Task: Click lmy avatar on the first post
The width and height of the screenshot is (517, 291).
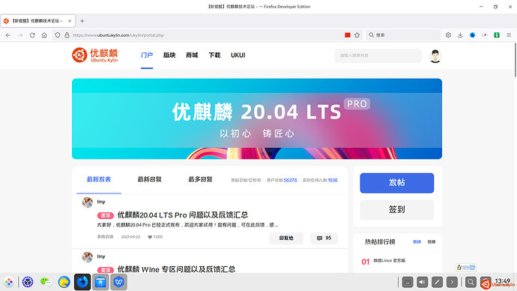Action: (x=88, y=202)
